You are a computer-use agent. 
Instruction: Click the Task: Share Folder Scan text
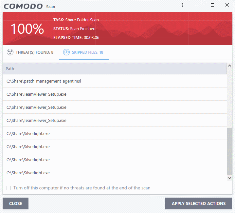click(x=76, y=20)
